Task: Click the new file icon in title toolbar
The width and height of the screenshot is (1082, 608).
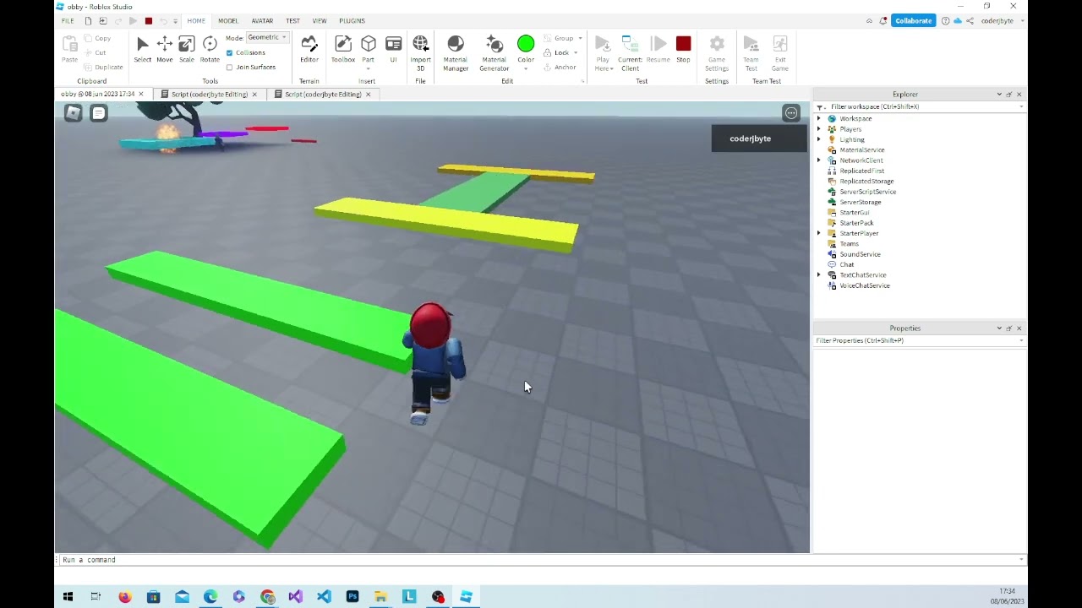Action: pos(88,21)
